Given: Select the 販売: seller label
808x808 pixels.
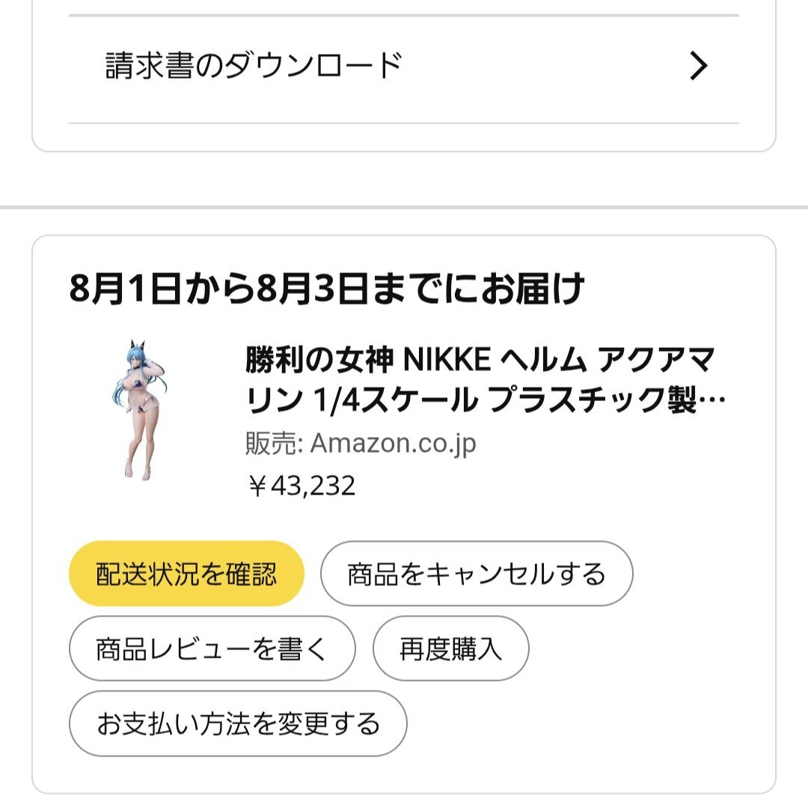Looking at the screenshot, I should click(x=274, y=443).
